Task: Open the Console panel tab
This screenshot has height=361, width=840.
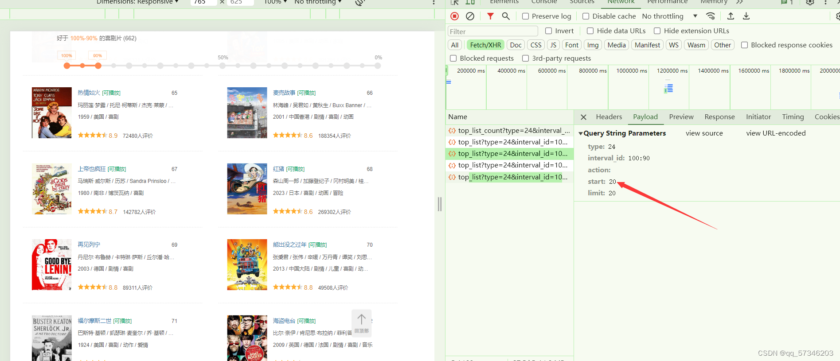Action: click(544, 2)
